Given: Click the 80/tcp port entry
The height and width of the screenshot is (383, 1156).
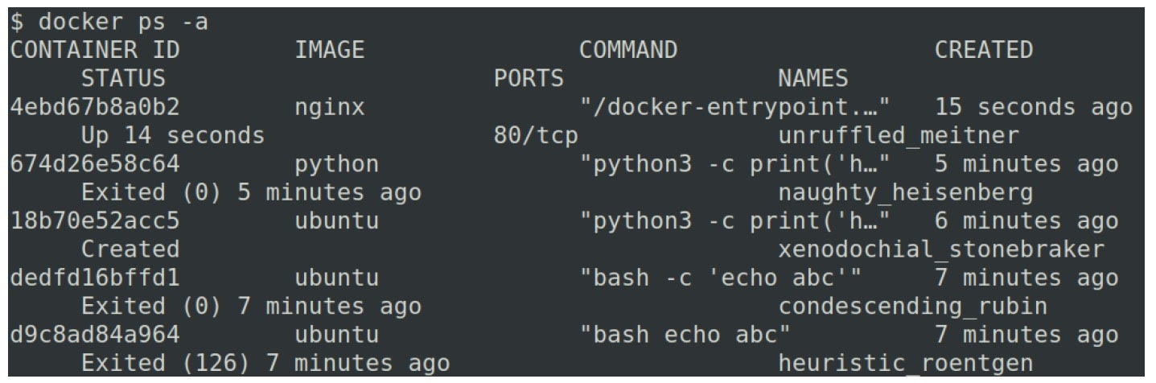Looking at the screenshot, I should point(536,136).
